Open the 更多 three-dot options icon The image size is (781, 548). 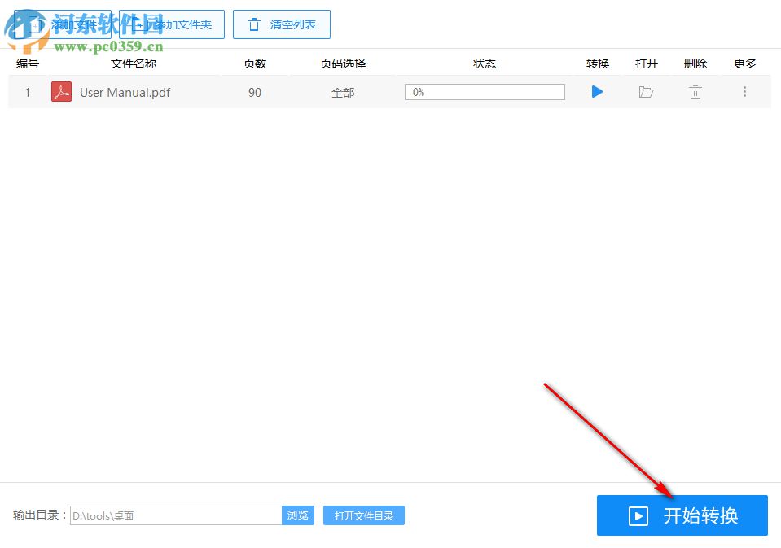coord(744,92)
